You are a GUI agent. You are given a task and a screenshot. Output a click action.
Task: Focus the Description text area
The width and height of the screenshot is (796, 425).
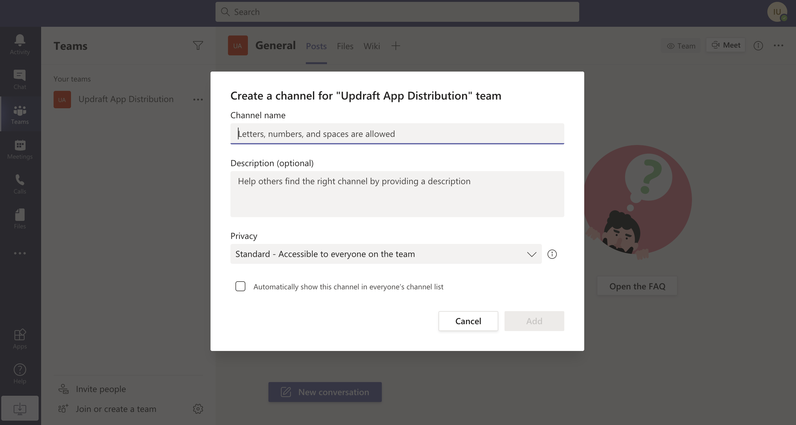tap(397, 194)
